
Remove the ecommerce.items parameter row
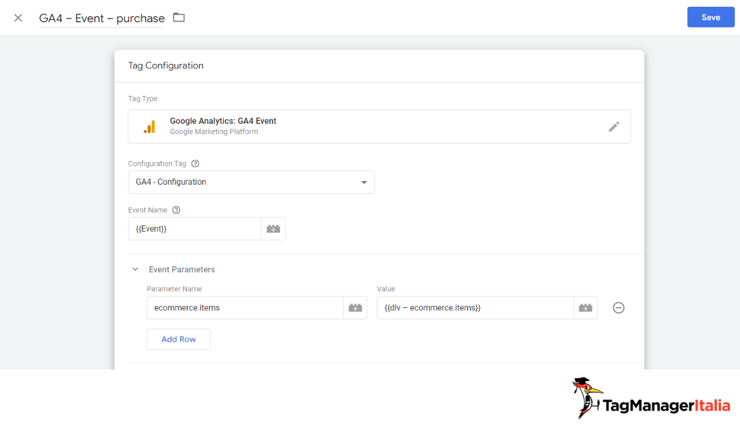[x=619, y=308]
